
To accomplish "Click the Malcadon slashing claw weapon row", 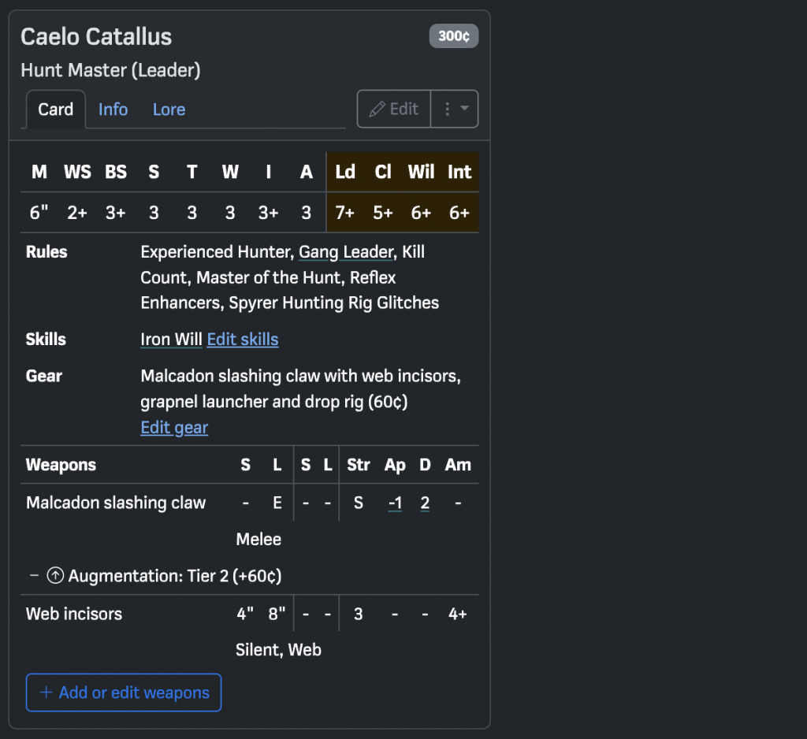I will click(x=116, y=503).
